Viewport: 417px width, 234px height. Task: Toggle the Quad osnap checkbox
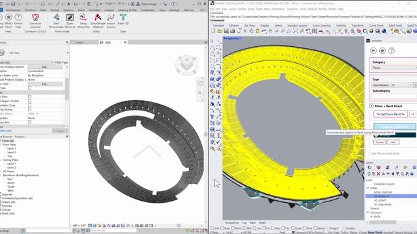tap(293, 228)
